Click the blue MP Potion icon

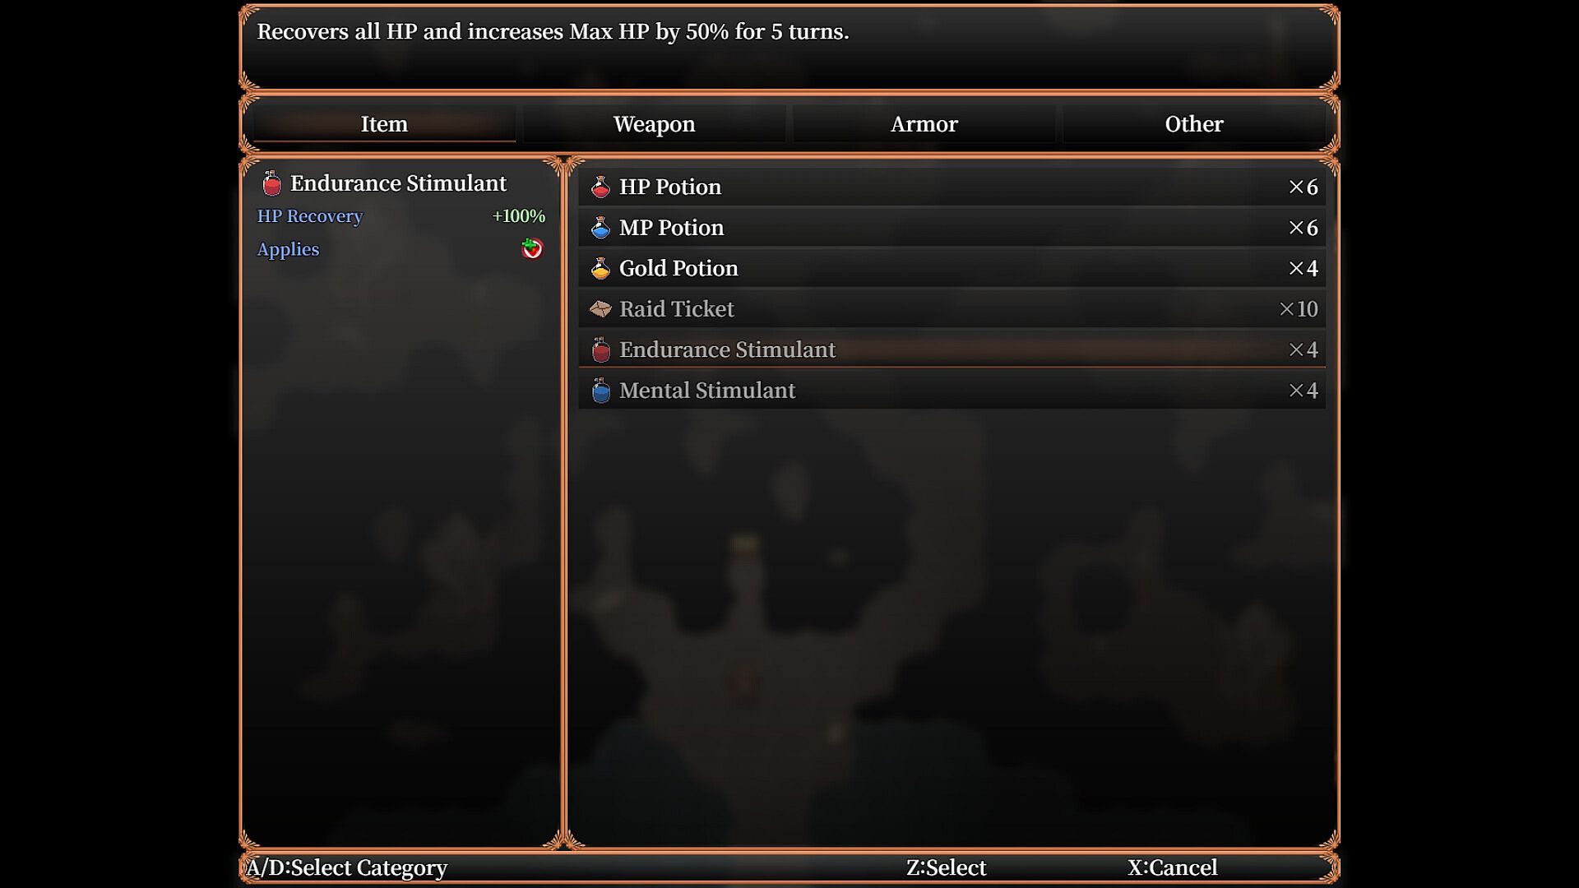(600, 228)
